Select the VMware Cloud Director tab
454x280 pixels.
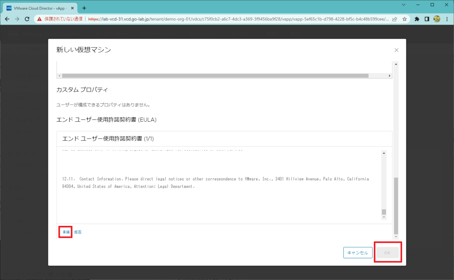(40, 8)
